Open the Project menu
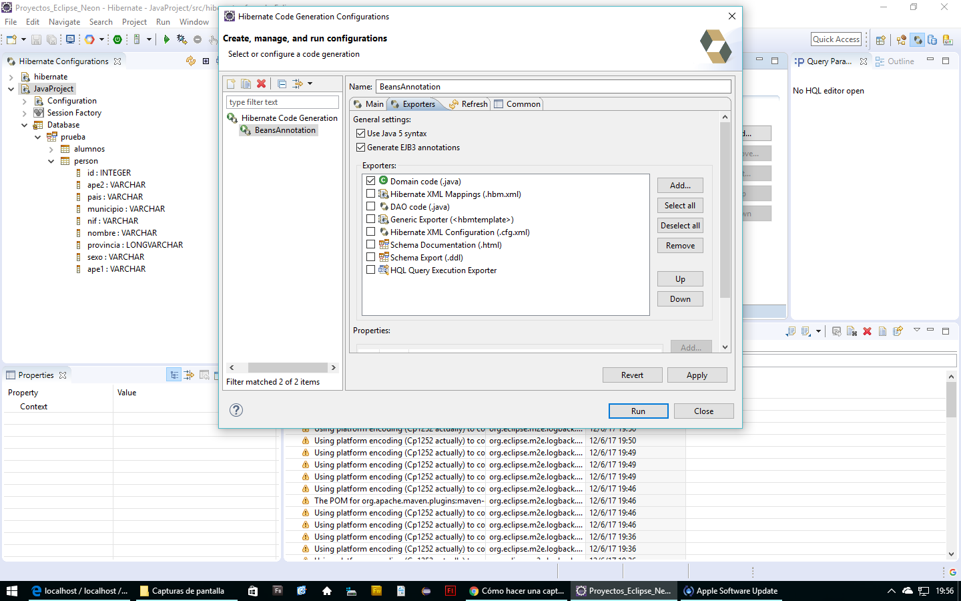Screen dimensions: 961x601 pos(134,22)
